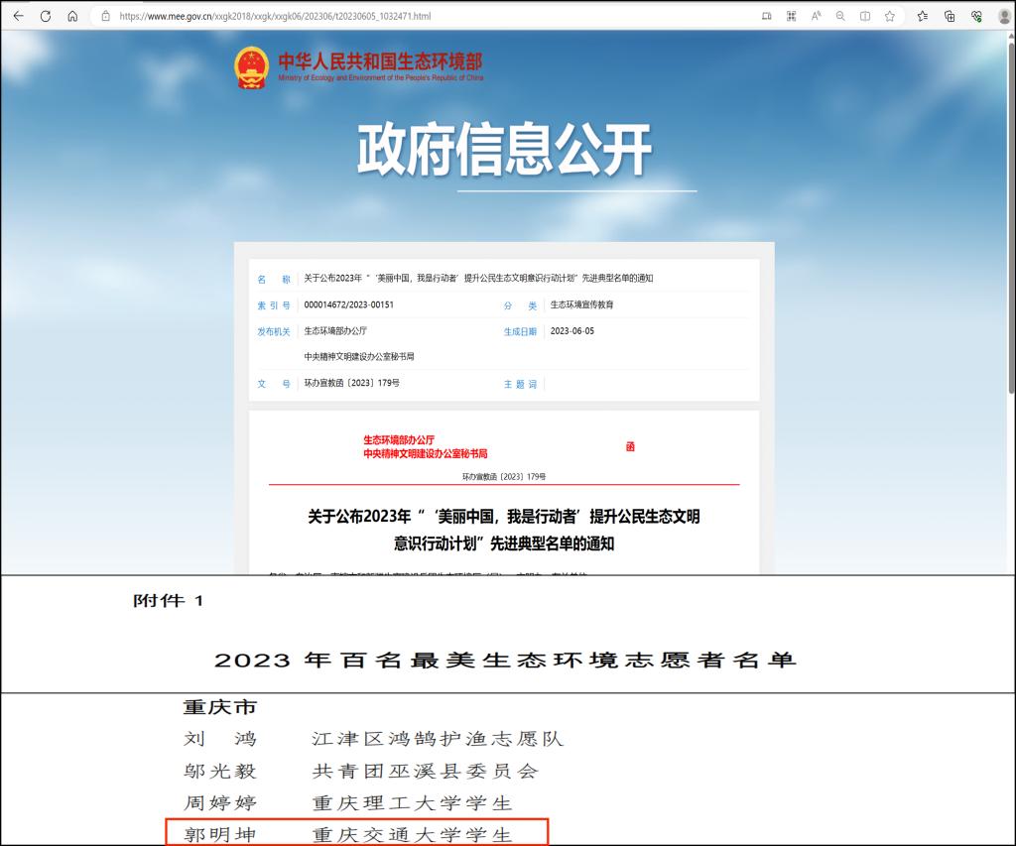The image size is (1016, 846).
Task: Open the browser home page
Action: coord(72,16)
